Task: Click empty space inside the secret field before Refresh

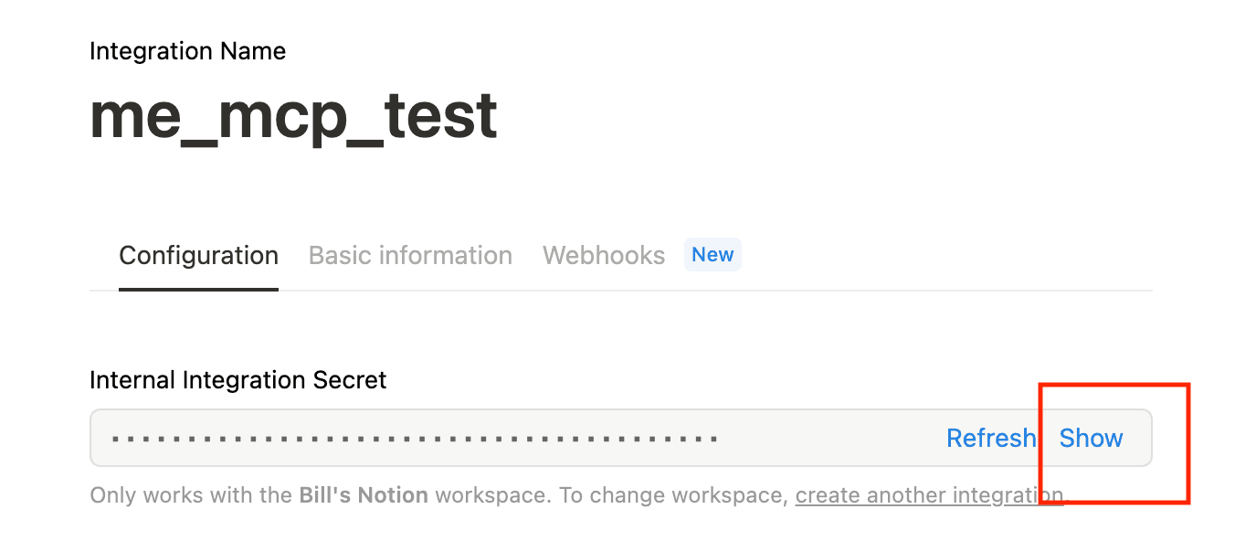Action: tap(831, 439)
